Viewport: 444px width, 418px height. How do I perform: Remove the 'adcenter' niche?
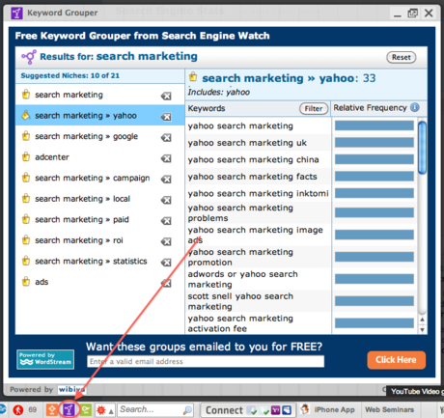click(x=166, y=158)
